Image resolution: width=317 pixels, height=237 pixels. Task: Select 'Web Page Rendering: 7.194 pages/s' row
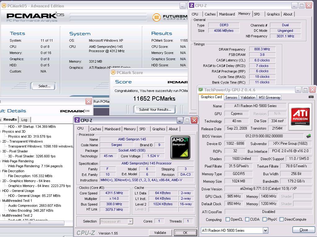[x=35, y=166]
